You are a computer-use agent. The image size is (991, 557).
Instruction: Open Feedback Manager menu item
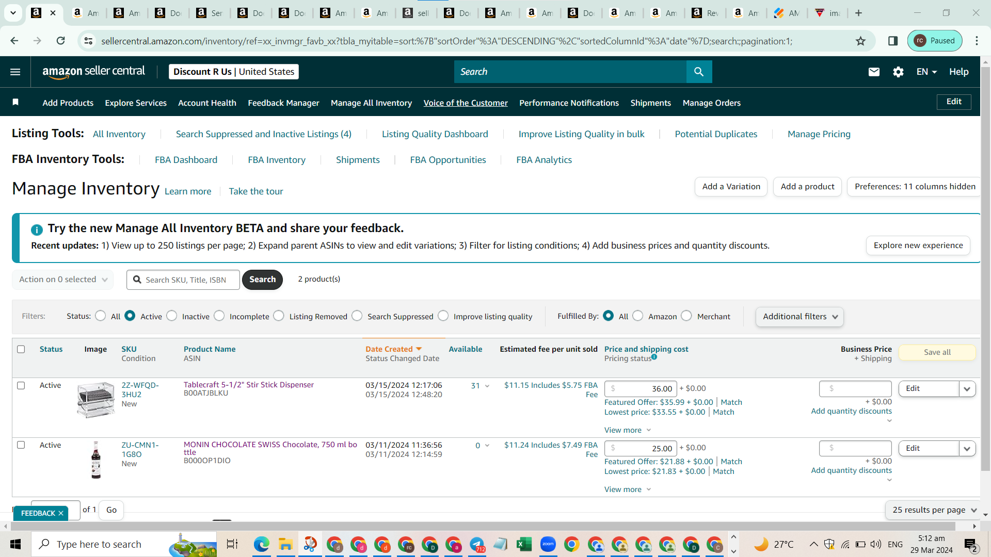tap(283, 103)
